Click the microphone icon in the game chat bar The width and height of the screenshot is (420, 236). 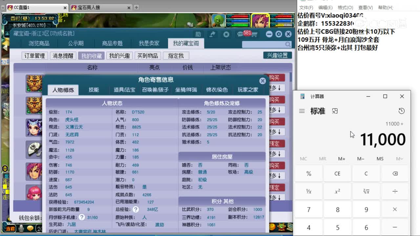point(21,228)
